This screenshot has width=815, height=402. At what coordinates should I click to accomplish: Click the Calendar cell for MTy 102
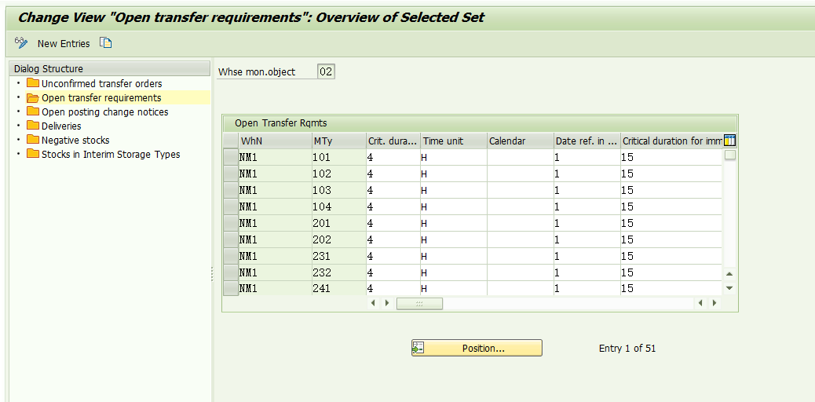click(x=520, y=174)
